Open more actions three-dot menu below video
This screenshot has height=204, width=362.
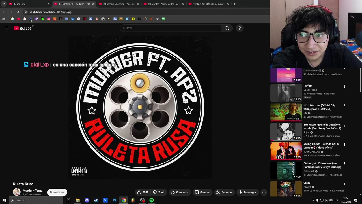[264, 192]
